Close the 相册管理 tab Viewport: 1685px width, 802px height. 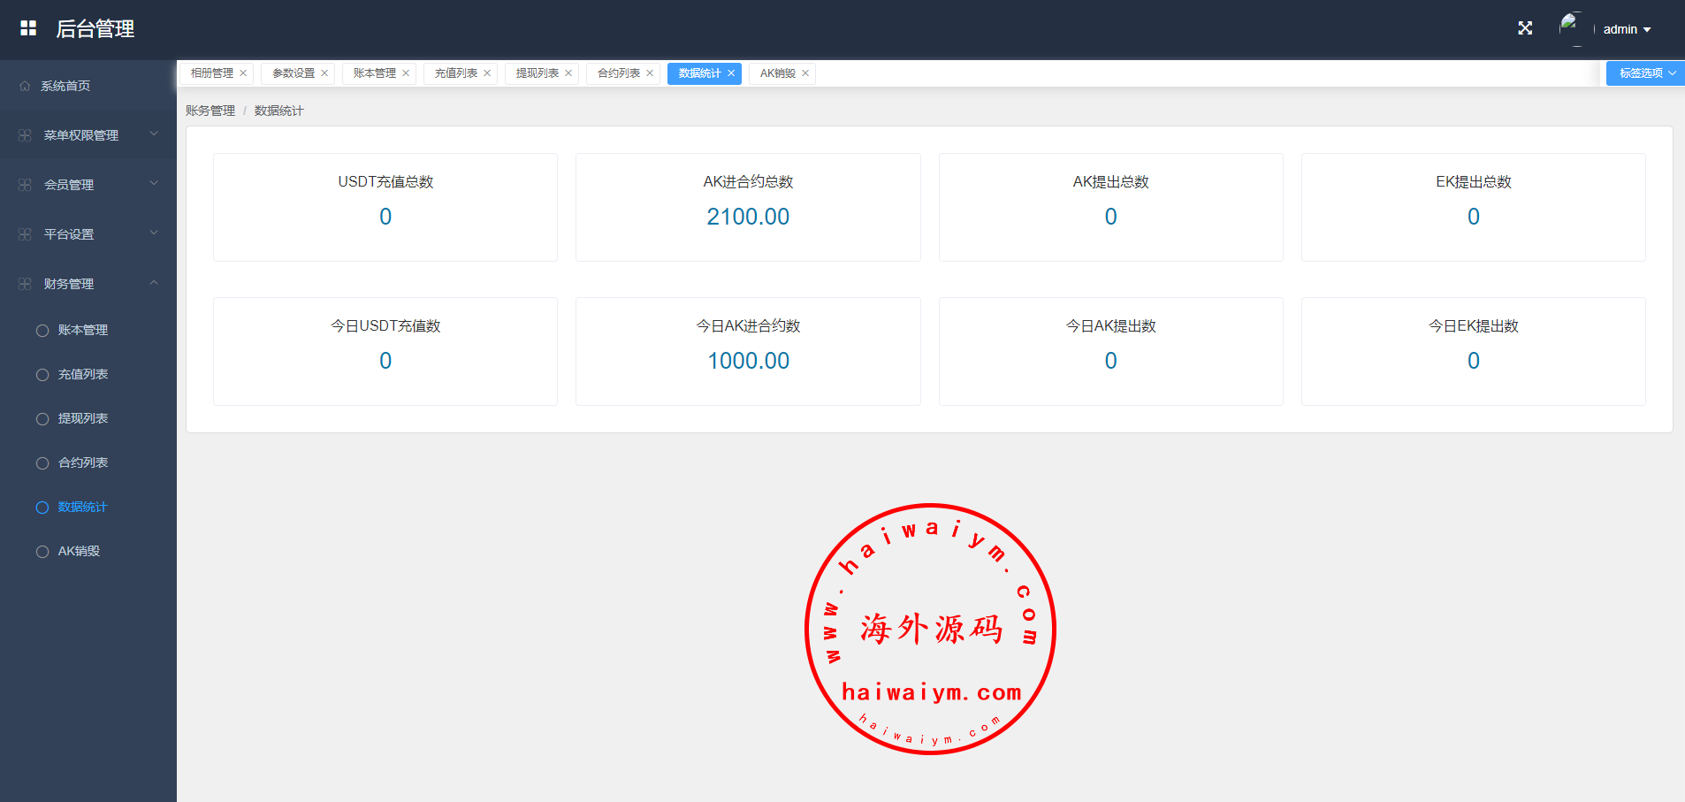click(243, 73)
